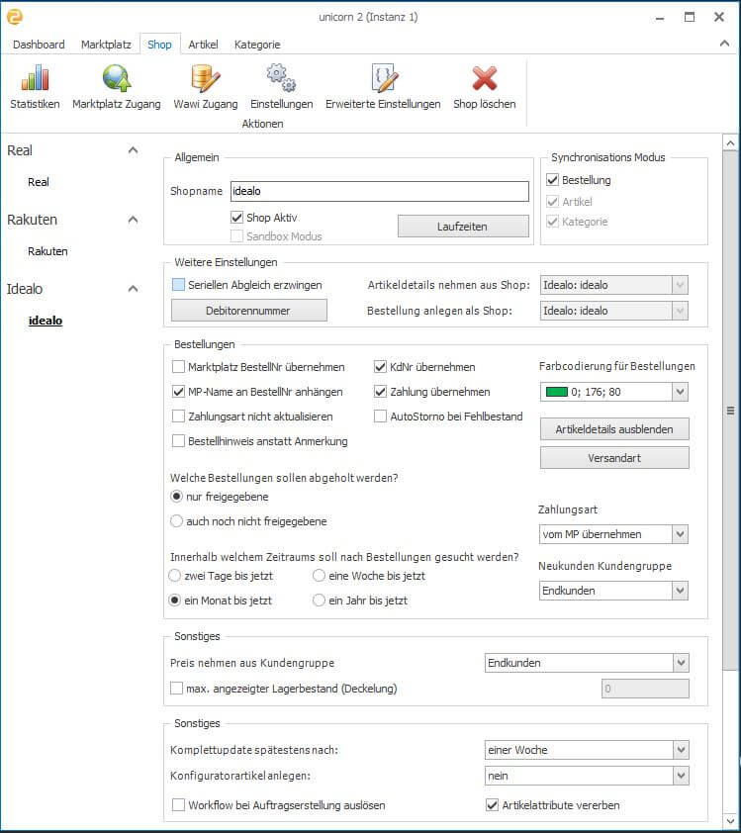The image size is (741, 833).
Task: Enable Bestellhinweis anstatt Anmerkung
Action: click(x=178, y=441)
